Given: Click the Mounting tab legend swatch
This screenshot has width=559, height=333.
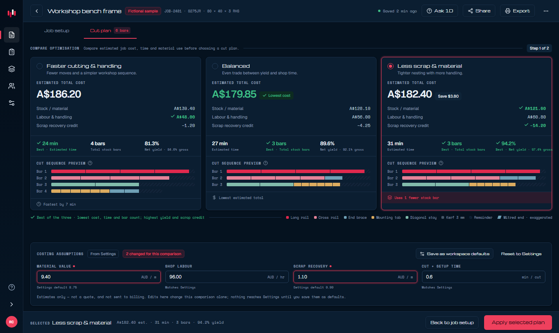Looking at the screenshot, I should [373, 218].
